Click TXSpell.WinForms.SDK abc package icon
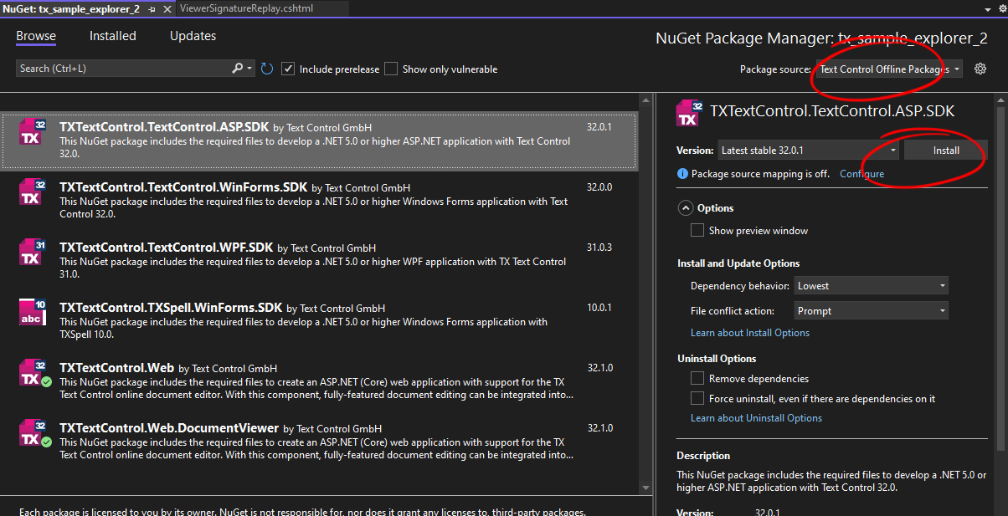Viewport: 1008px width, 516px height. click(x=32, y=313)
